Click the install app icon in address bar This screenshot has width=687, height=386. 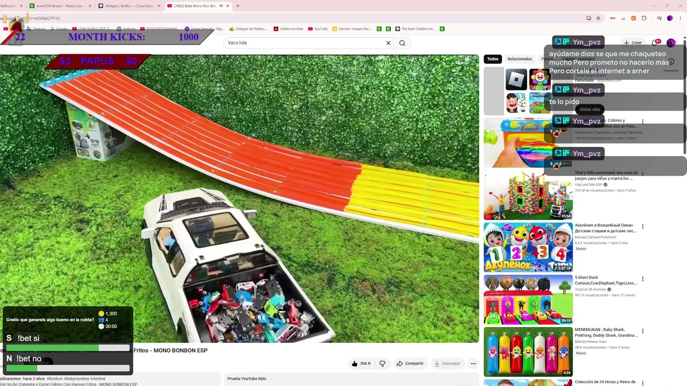589,18
